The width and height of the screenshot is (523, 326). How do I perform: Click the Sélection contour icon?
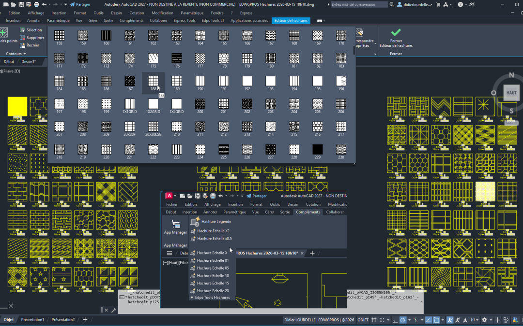coord(22,30)
